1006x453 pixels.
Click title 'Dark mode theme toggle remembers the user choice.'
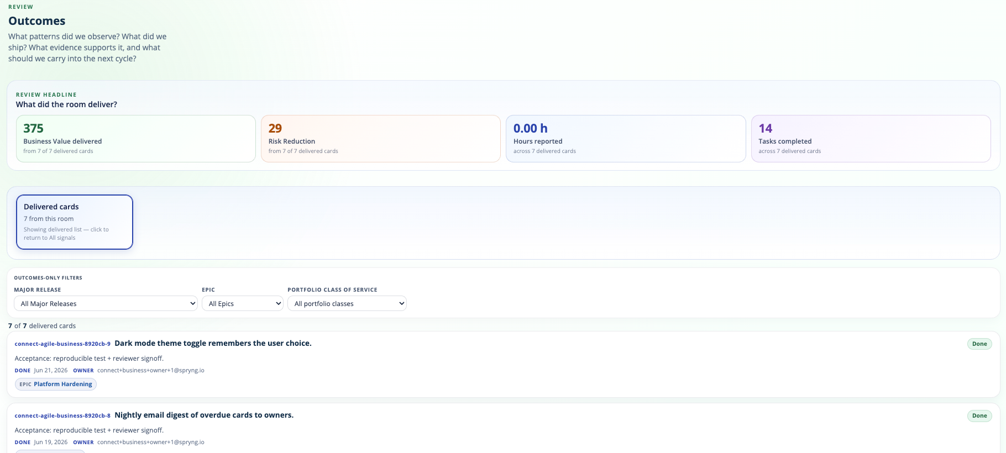click(x=213, y=343)
